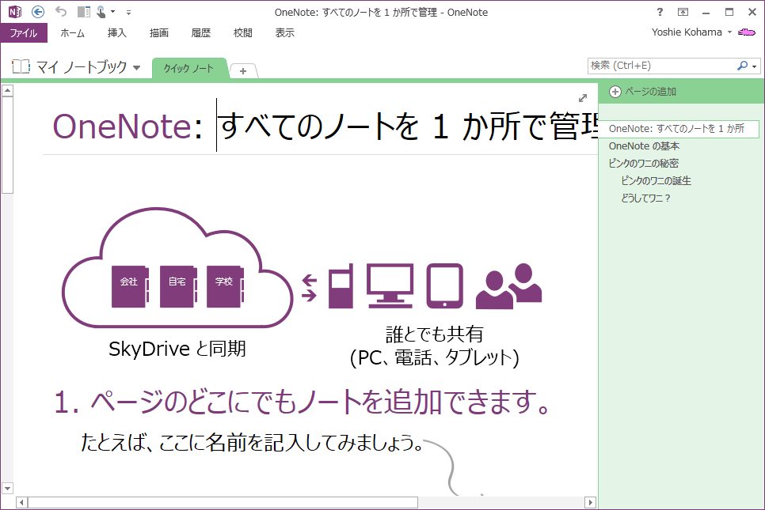Minimize the OneNote window
This screenshot has width=765, height=510.
[706, 12]
